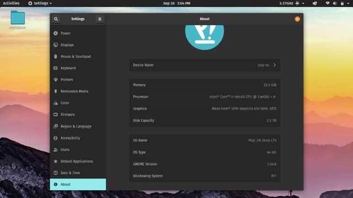Viewport: 353px width, 198px height.
Task: Close the Settings window
Action: (297, 19)
